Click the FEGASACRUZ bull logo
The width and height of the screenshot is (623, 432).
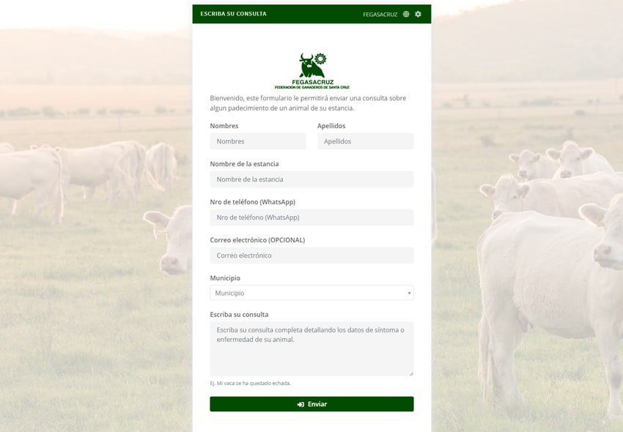[x=312, y=71]
